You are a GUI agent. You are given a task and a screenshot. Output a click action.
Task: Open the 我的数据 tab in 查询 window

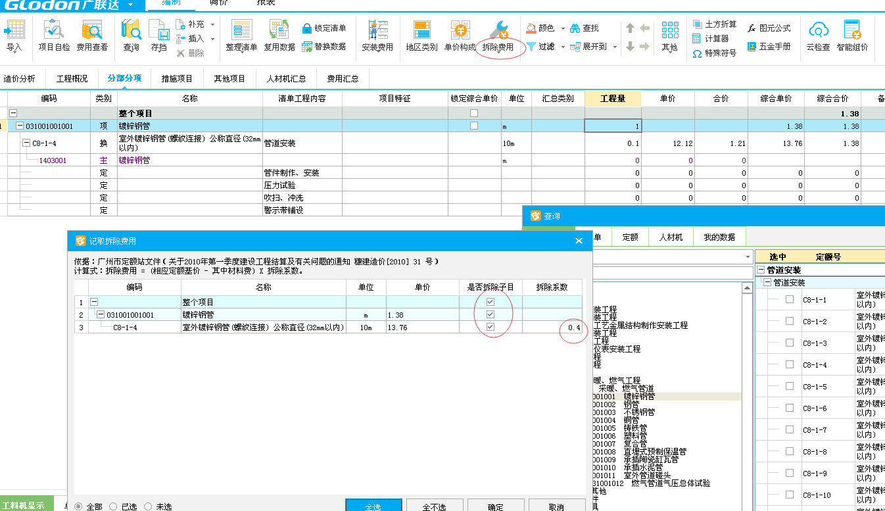(x=719, y=237)
